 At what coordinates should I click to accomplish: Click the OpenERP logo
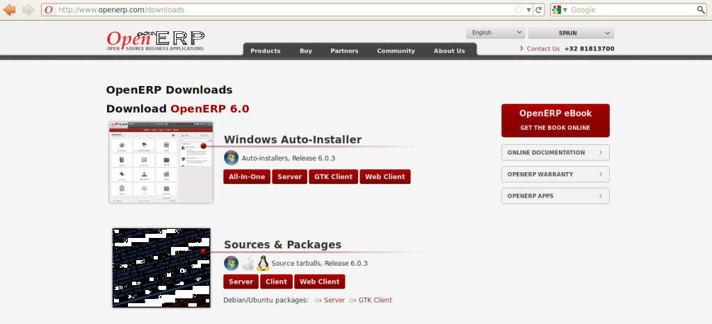click(x=155, y=40)
